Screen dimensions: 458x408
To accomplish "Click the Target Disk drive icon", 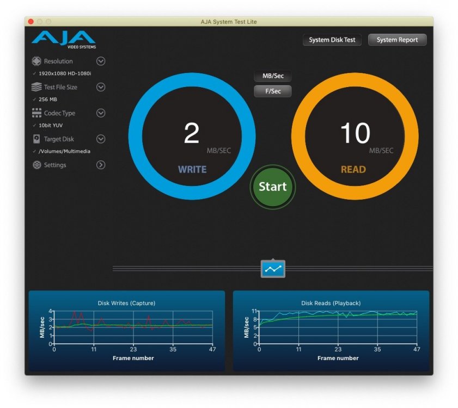I will (36, 139).
